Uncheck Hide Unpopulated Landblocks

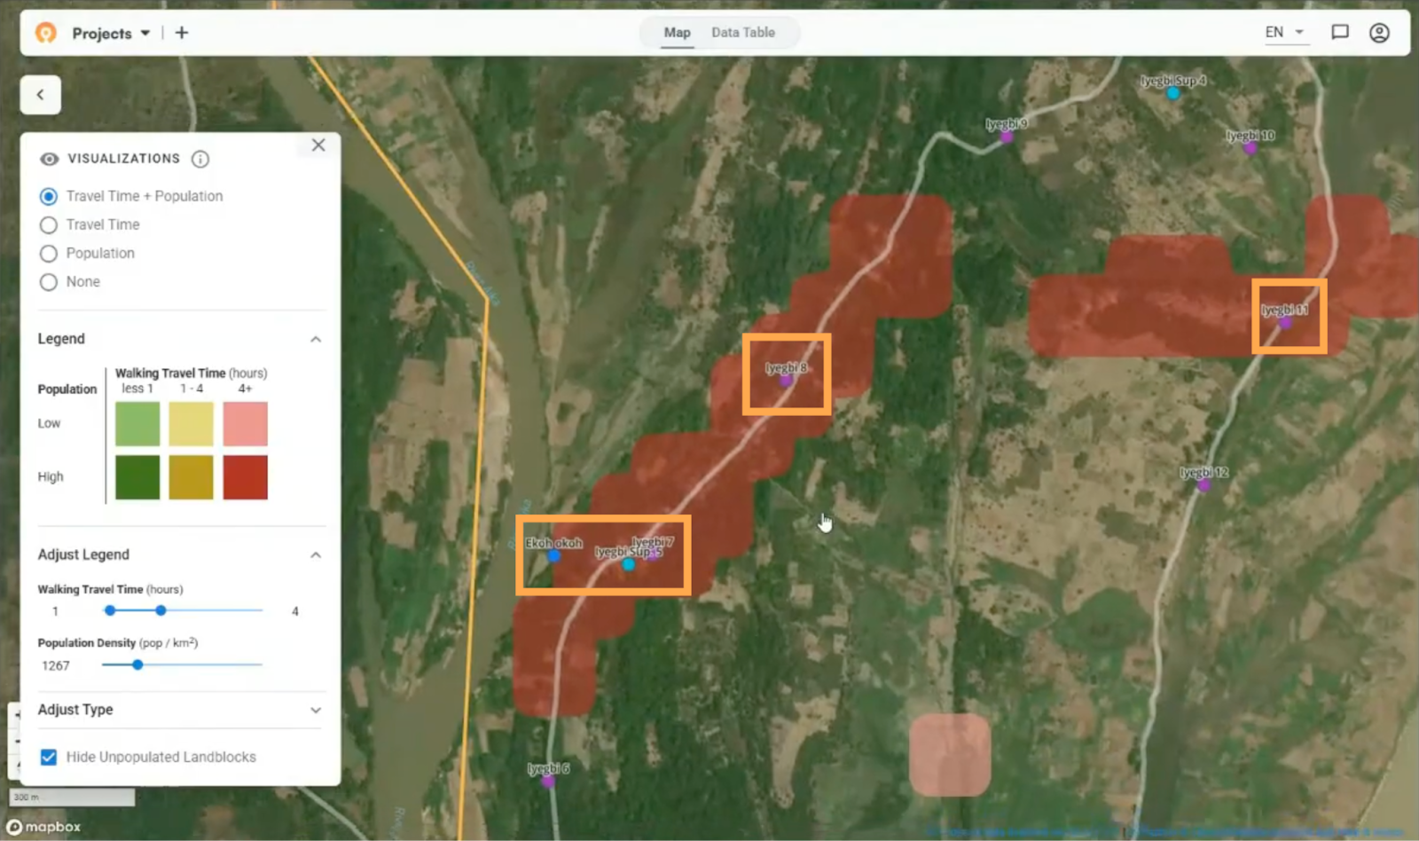click(49, 757)
